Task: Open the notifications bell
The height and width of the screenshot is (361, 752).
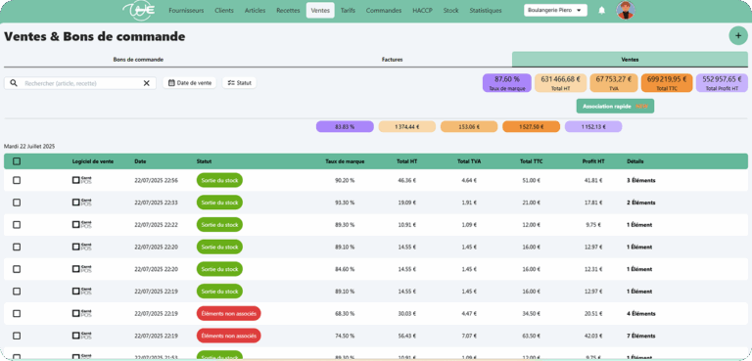Action: pyautogui.click(x=602, y=11)
